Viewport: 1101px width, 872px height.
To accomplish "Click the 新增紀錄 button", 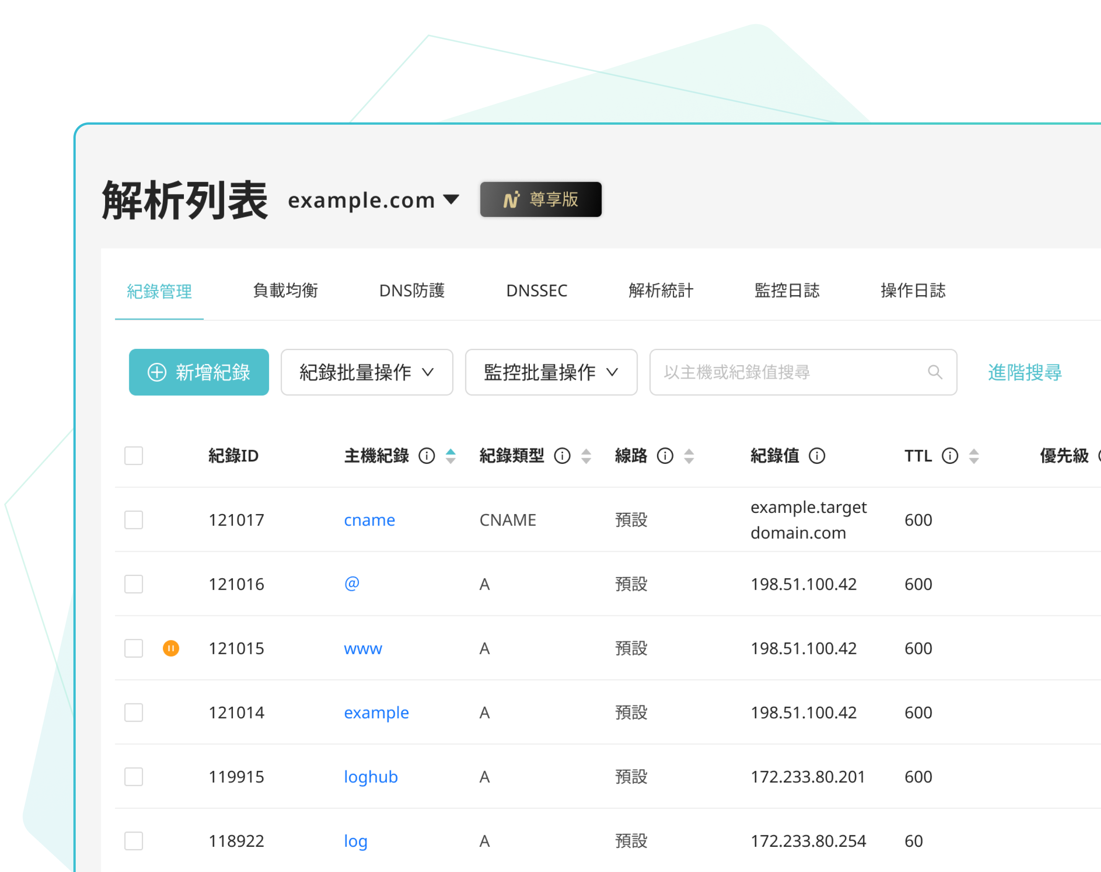I will 198,372.
